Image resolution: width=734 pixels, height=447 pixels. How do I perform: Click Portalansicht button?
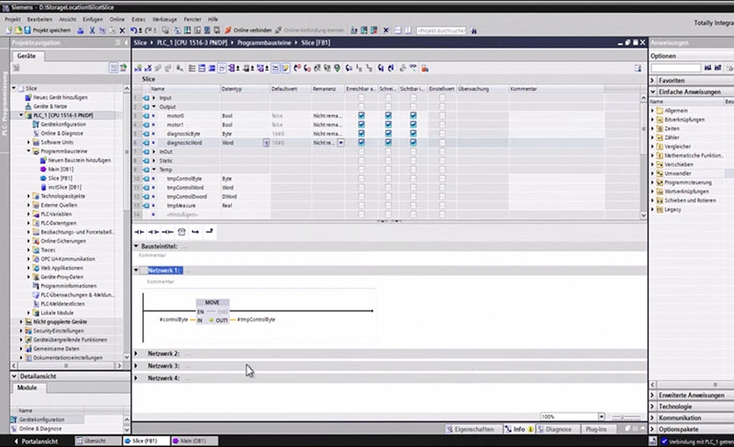pos(37,441)
